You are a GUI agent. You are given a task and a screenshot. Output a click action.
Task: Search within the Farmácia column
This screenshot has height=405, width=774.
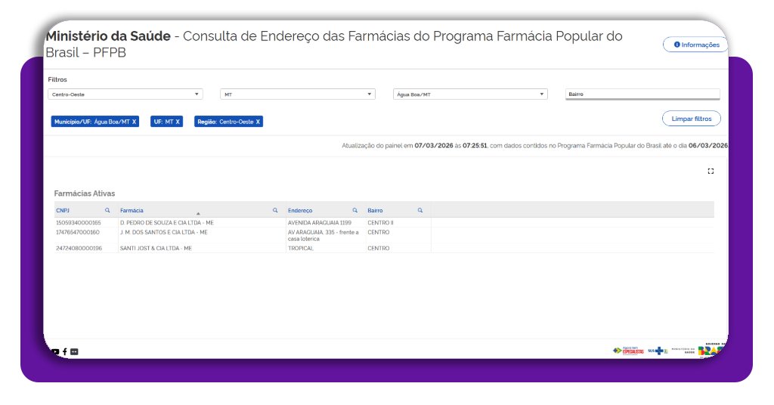[x=275, y=210]
